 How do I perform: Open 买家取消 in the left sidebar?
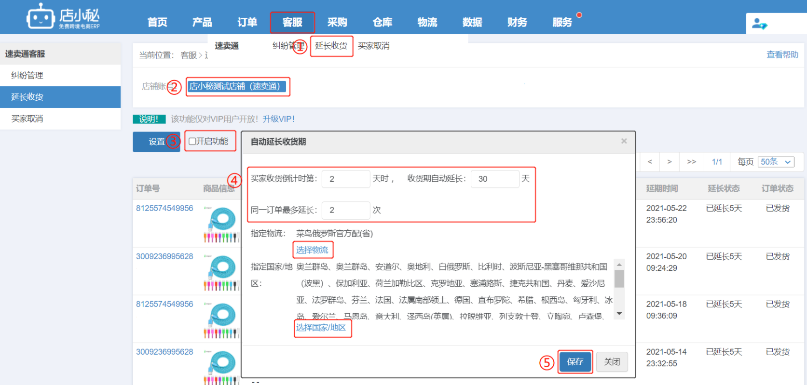point(27,119)
